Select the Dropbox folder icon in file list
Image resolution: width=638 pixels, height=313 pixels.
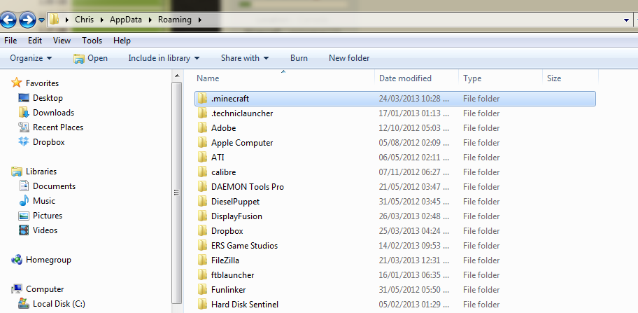click(x=203, y=231)
